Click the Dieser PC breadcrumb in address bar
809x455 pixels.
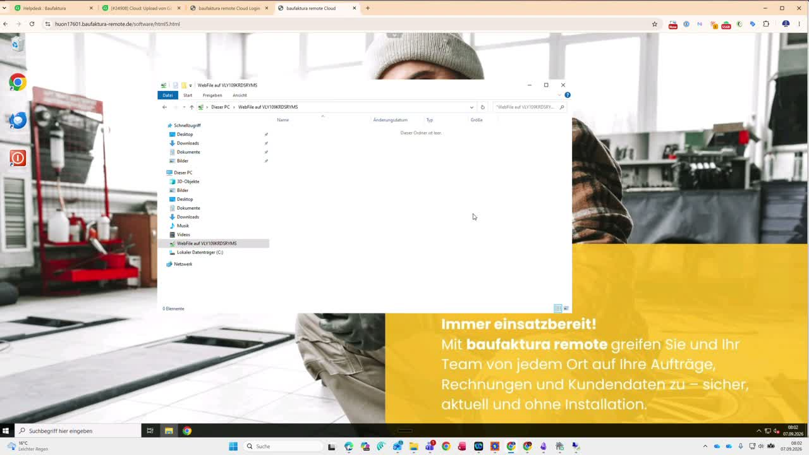221,107
